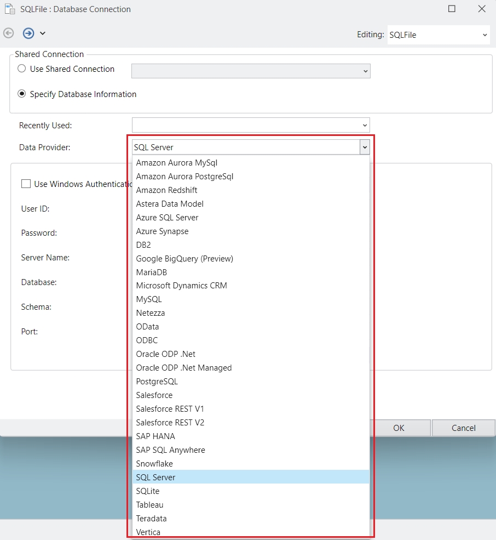Open the navigation history chevron beside forward arrow
This screenshot has height=540, width=496.
click(x=43, y=33)
